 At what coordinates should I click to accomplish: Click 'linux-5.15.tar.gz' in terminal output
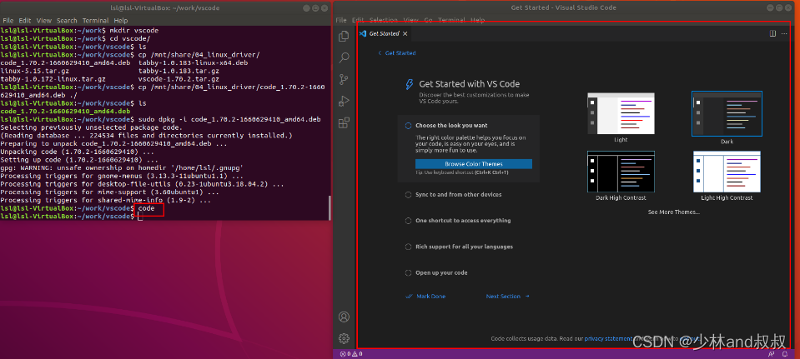[35, 71]
